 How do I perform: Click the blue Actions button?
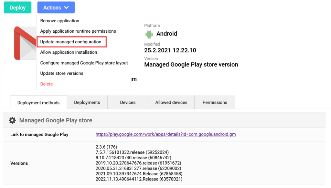point(56,7)
